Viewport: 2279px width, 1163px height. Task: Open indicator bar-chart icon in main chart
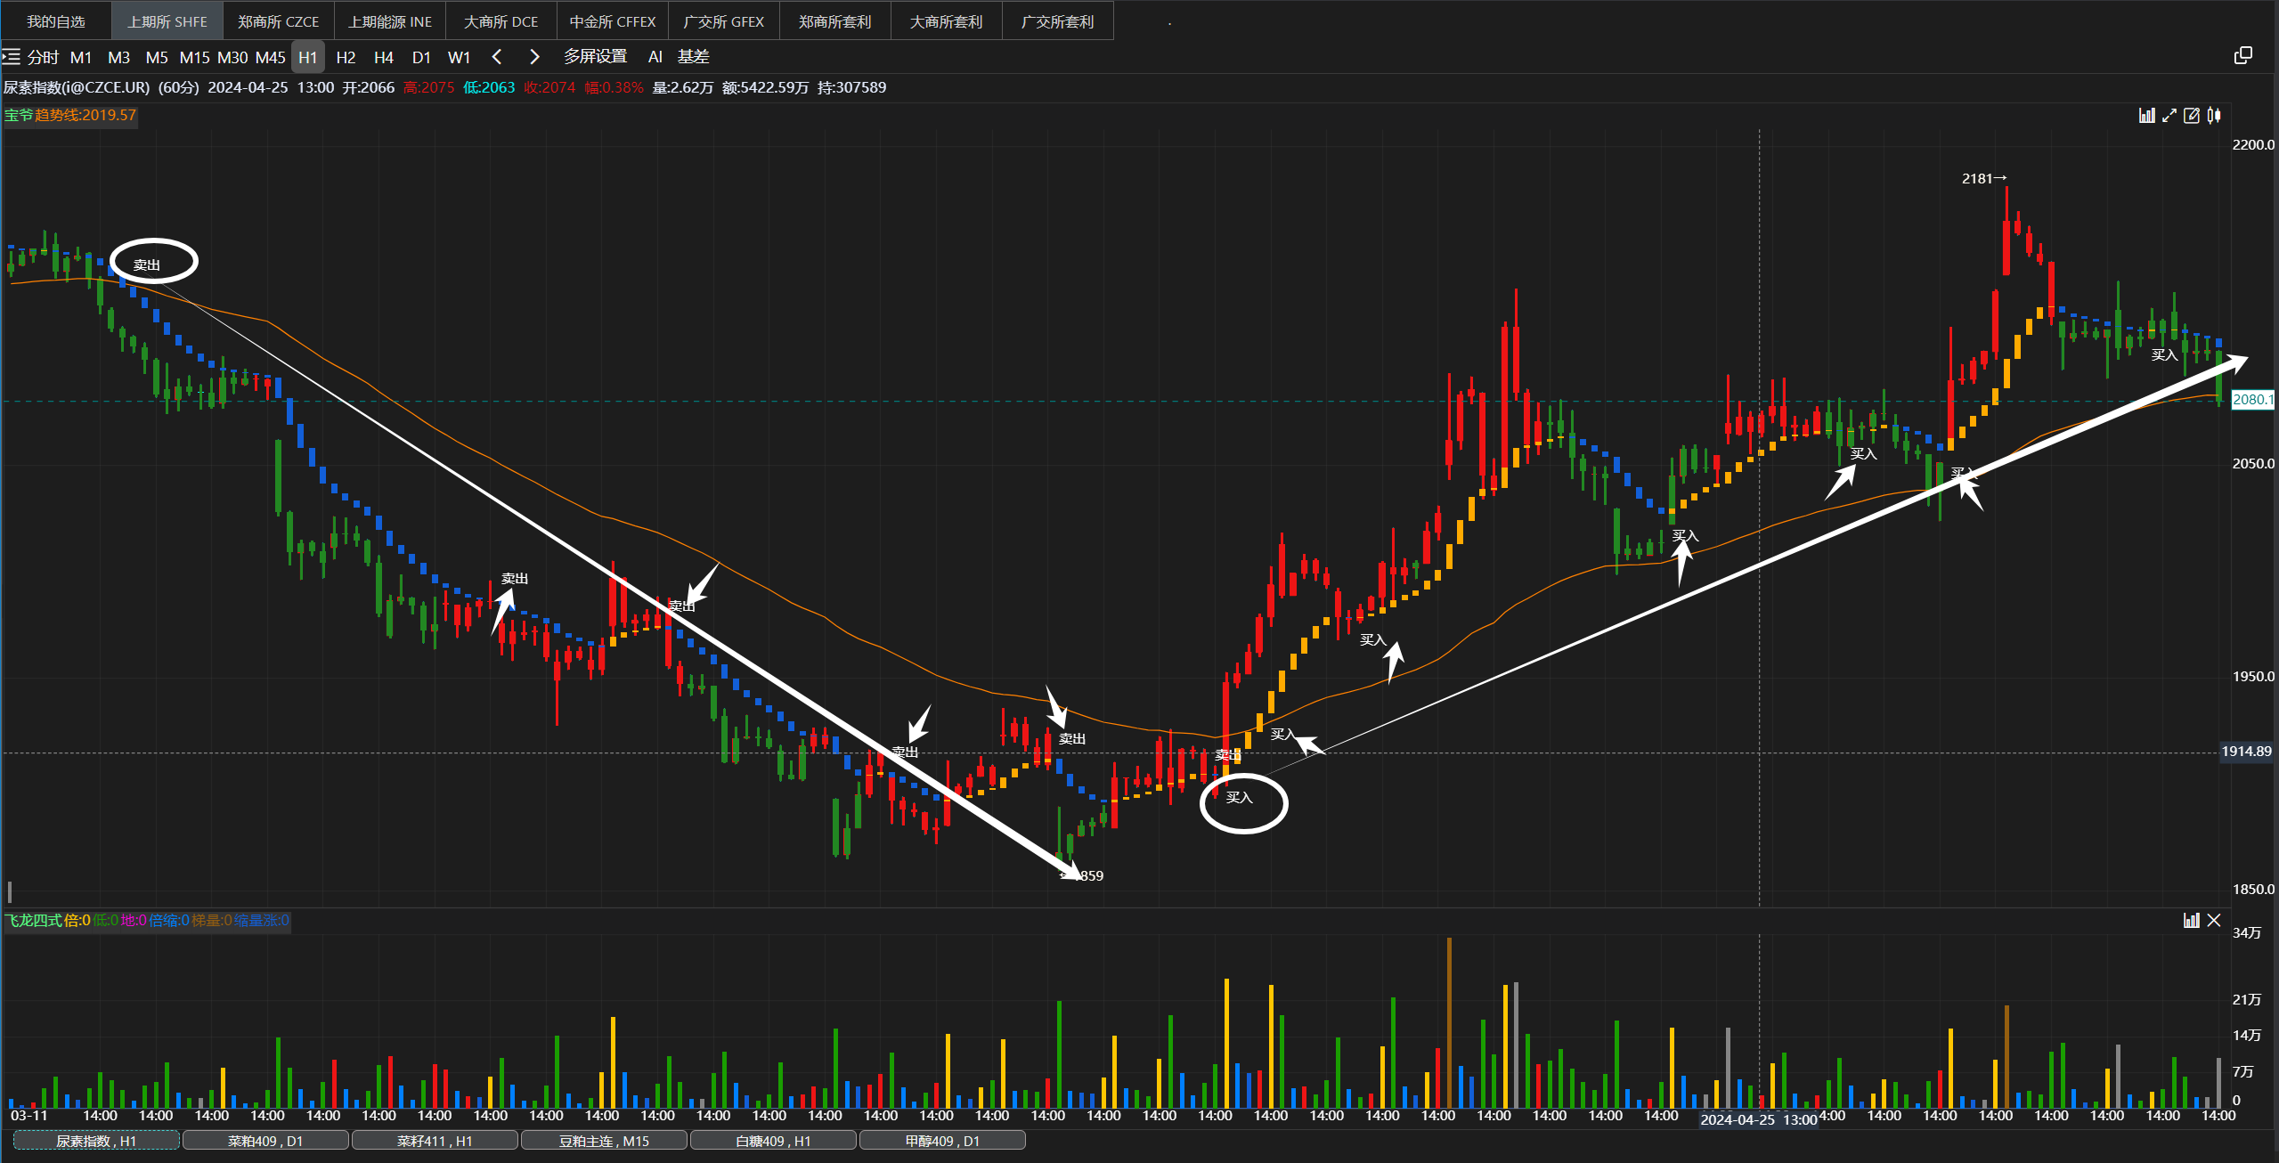2147,115
